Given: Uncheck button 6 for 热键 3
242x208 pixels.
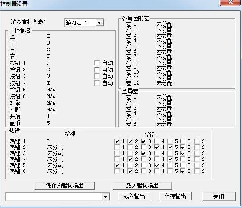Looking at the screenshot, I should 183,153.
